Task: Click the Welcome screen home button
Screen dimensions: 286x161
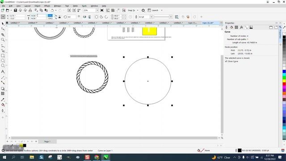Action: pos(7,23)
